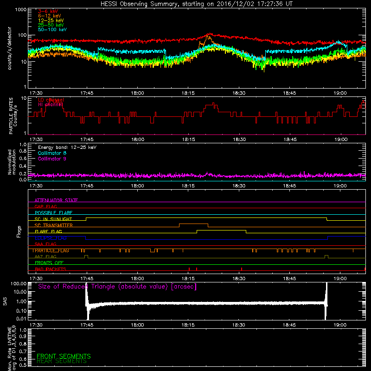Click the 6-12 keV flare peak near 18:20
The image size is (371, 371).
click(x=208, y=37)
